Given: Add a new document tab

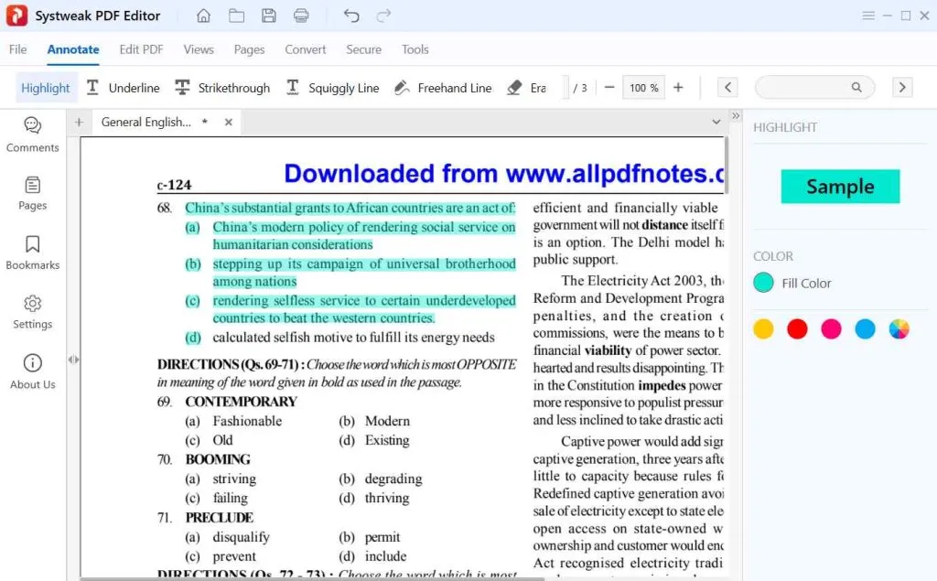Looking at the screenshot, I should coord(79,122).
